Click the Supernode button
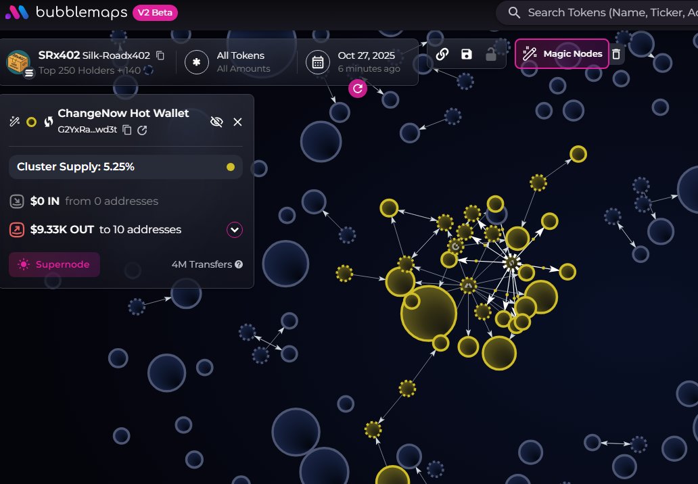698x484 pixels. 54,264
